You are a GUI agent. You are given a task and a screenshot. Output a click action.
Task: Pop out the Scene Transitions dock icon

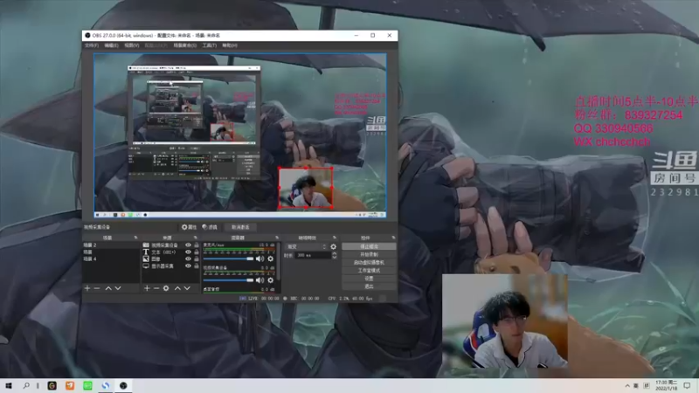coord(335,238)
